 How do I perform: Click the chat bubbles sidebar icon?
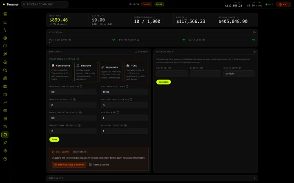click(x=5, y=70)
